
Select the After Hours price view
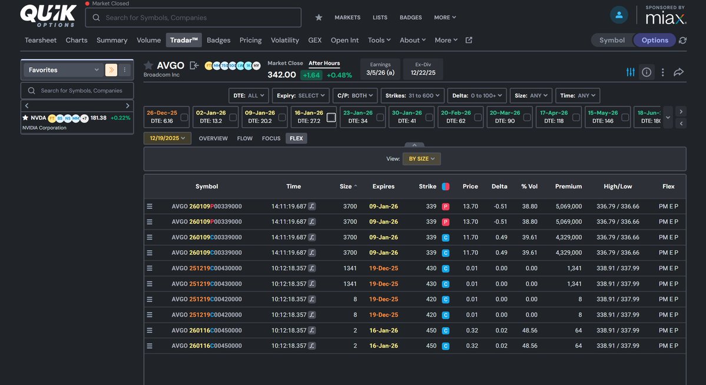[x=324, y=64]
